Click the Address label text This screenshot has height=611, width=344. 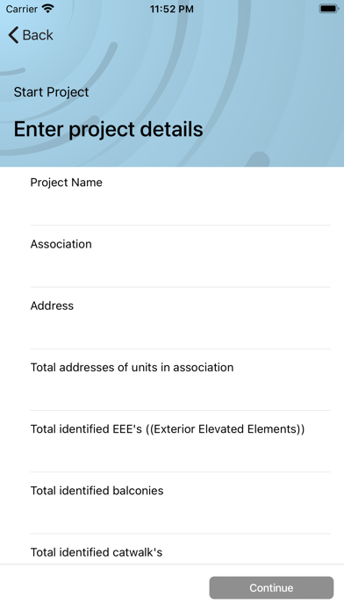pos(52,305)
